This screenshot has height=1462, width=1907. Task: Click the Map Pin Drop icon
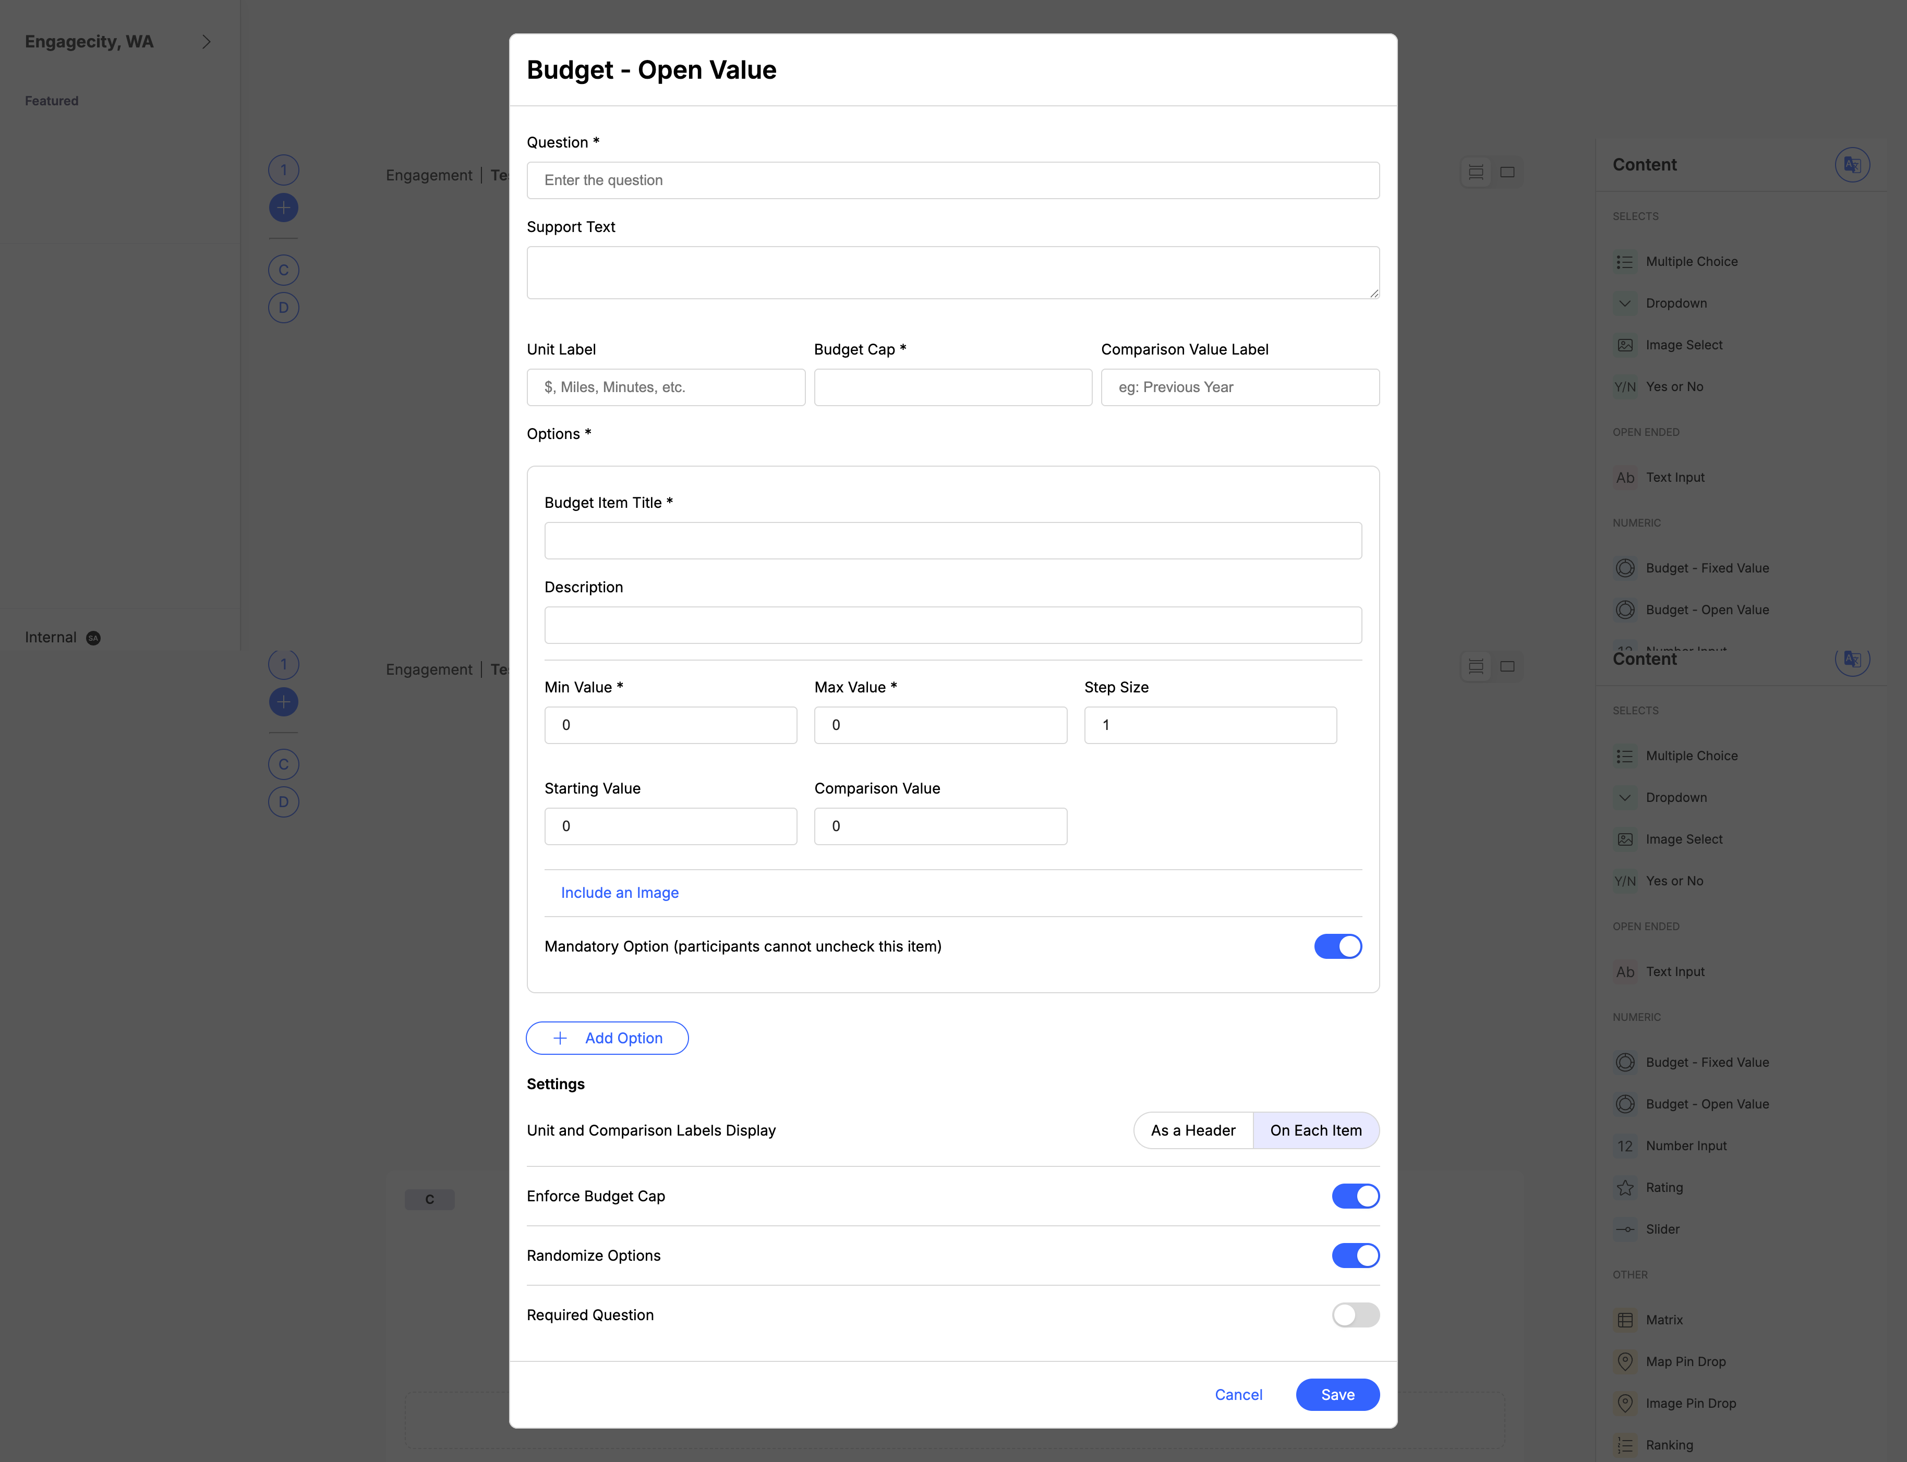tap(1624, 1361)
